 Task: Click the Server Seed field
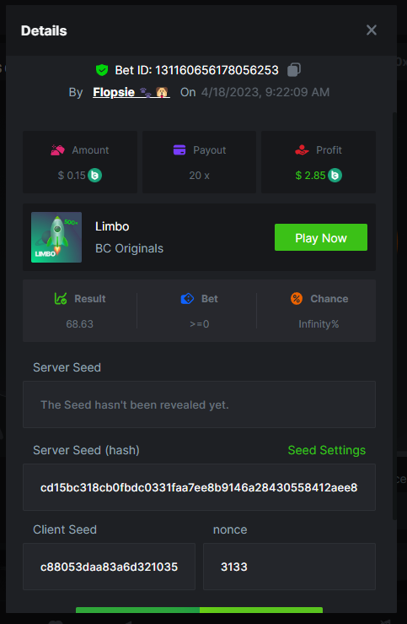(x=200, y=404)
